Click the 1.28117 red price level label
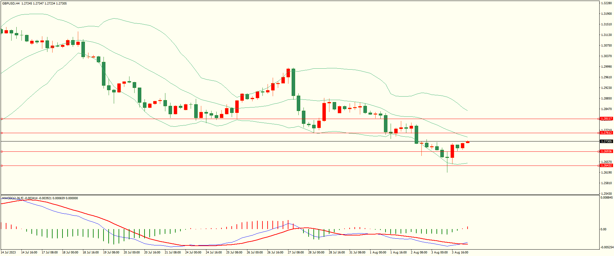Image resolution: width=614 pixels, height=256 pixels. click(606, 119)
